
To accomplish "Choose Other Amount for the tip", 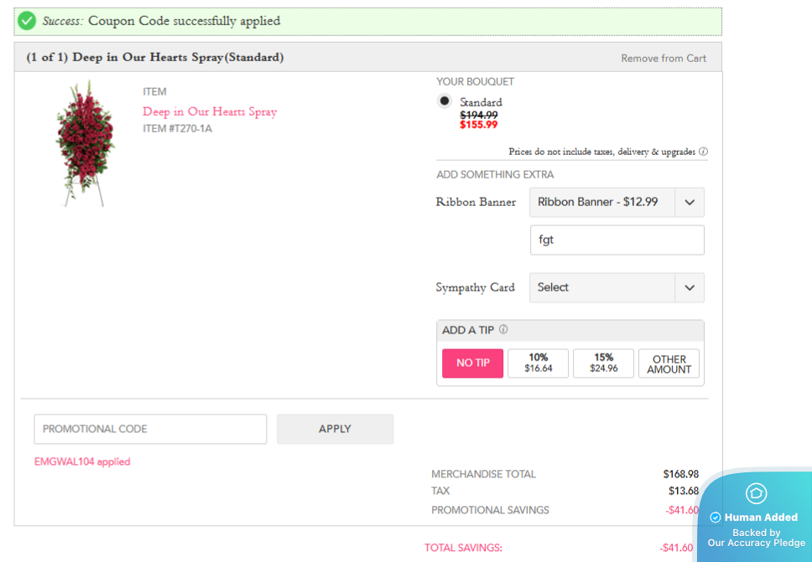I will coord(669,363).
